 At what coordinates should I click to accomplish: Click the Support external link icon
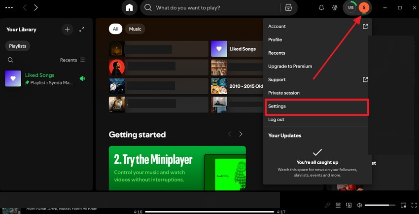point(365,79)
